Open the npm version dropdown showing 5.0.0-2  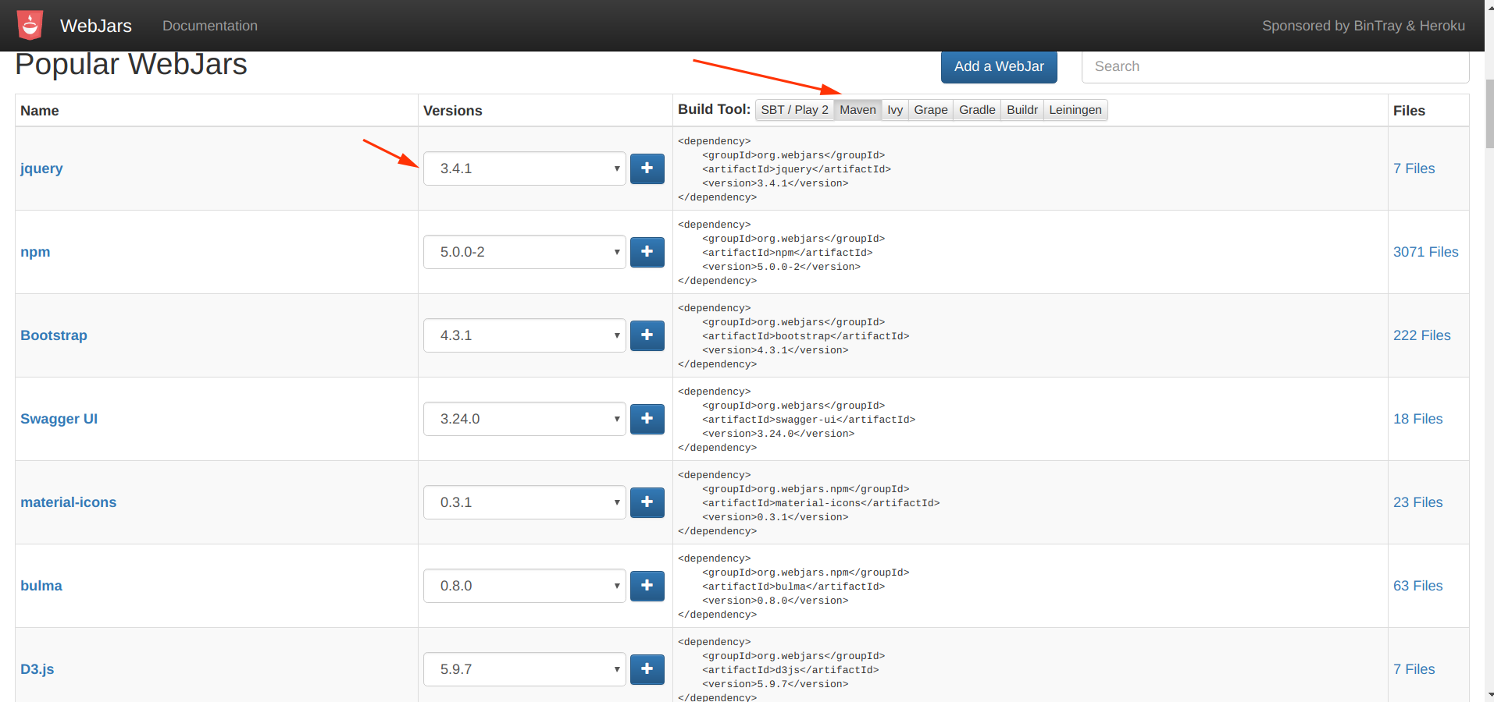[x=525, y=252]
